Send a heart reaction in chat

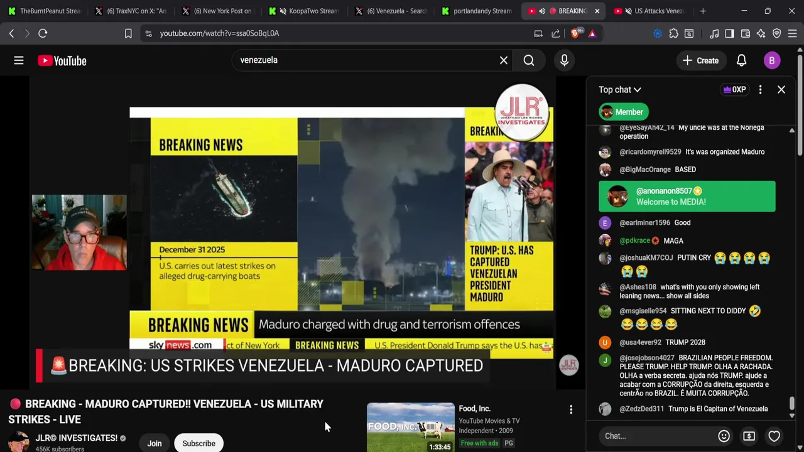[774, 436]
